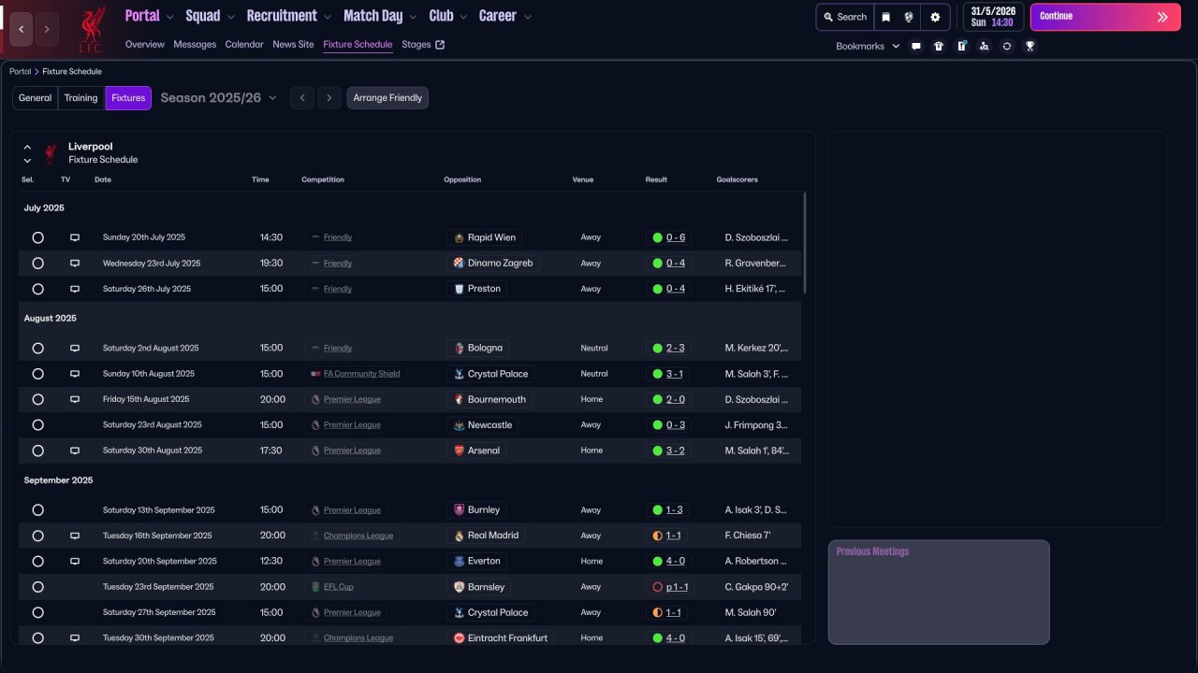Expand the Recruitment menu

pos(288,16)
